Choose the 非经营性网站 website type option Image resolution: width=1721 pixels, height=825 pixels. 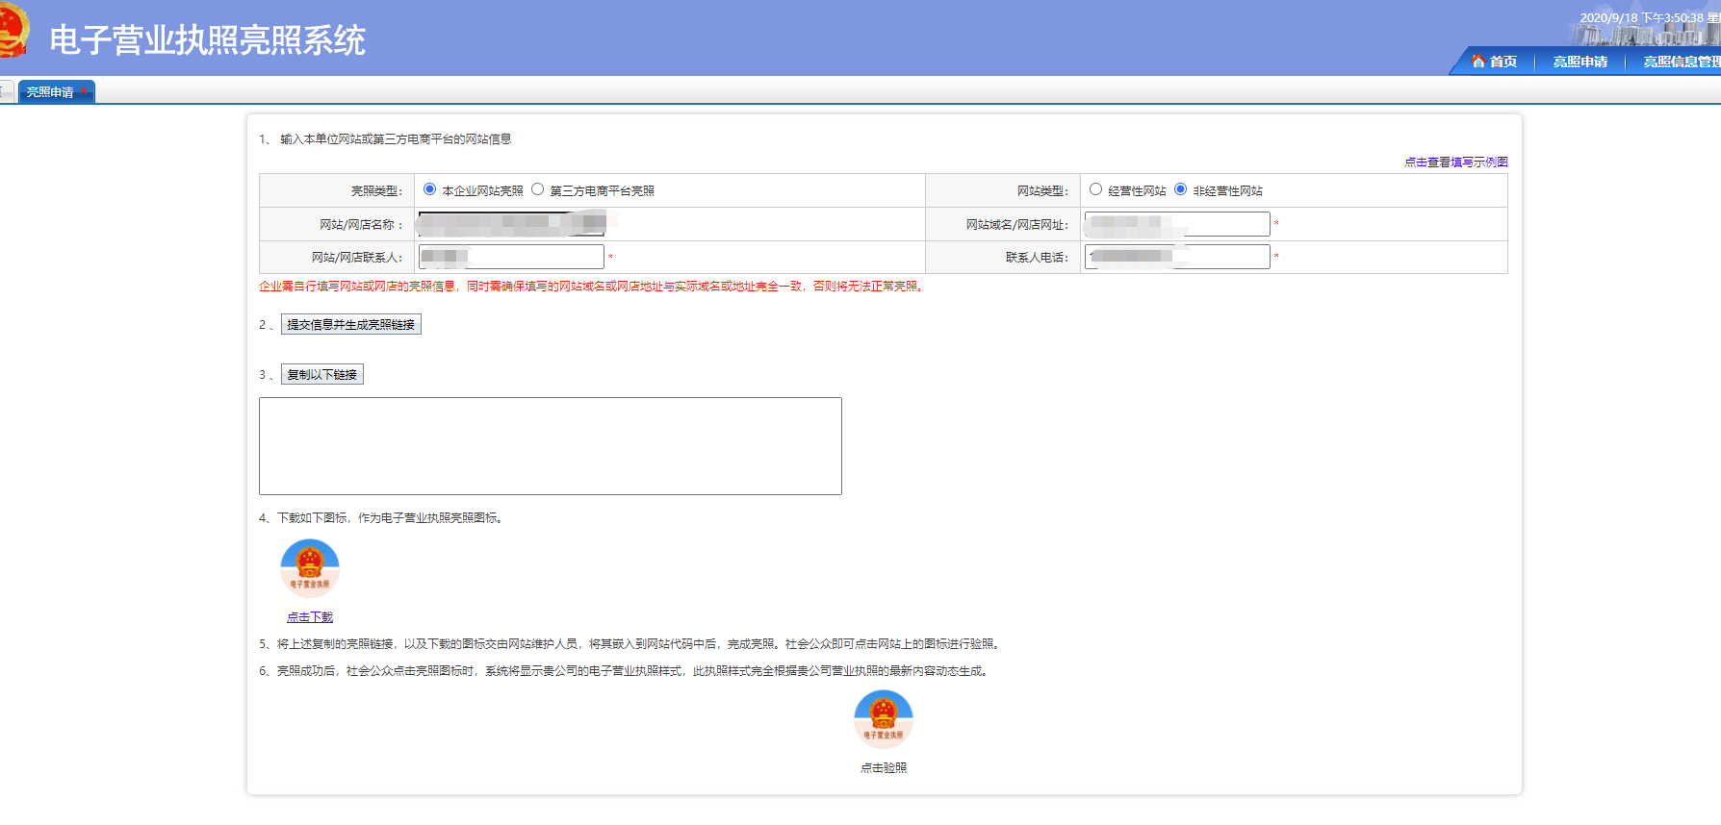tap(1180, 189)
